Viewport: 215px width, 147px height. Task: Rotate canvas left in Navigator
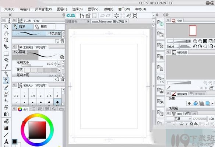coord(195,46)
